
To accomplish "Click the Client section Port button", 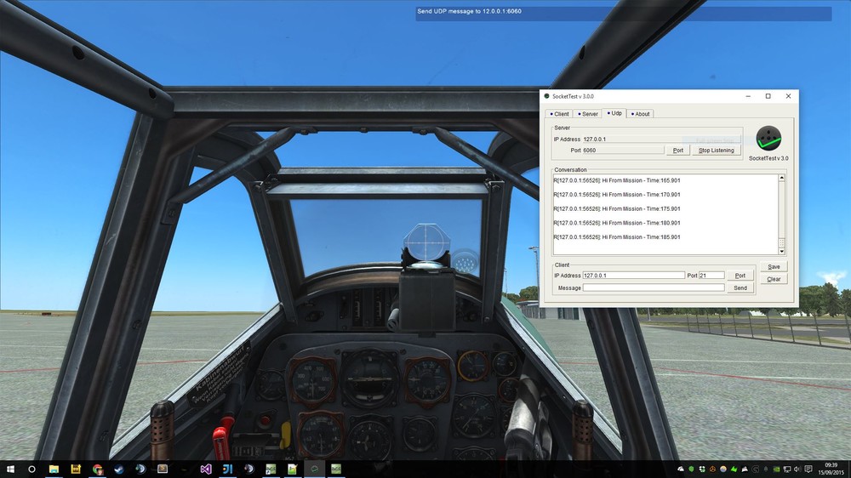I will [740, 276].
